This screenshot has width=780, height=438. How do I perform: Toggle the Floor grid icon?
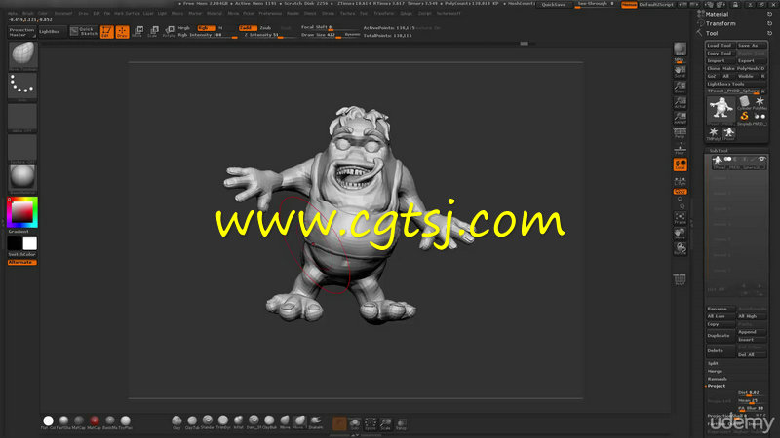pos(680,149)
